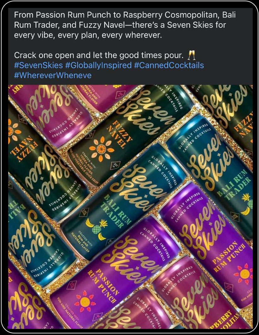Click pineapple graphic on right-side Bali Rum Trader can
Image resolution: width=259 pixels, height=335 pixels.
coord(247,204)
